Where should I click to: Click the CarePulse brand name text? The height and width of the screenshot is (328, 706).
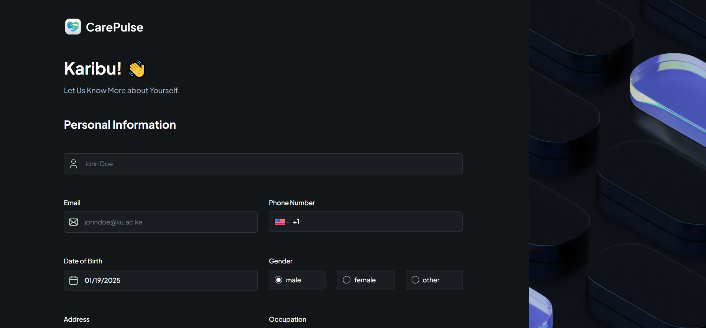[114, 27]
